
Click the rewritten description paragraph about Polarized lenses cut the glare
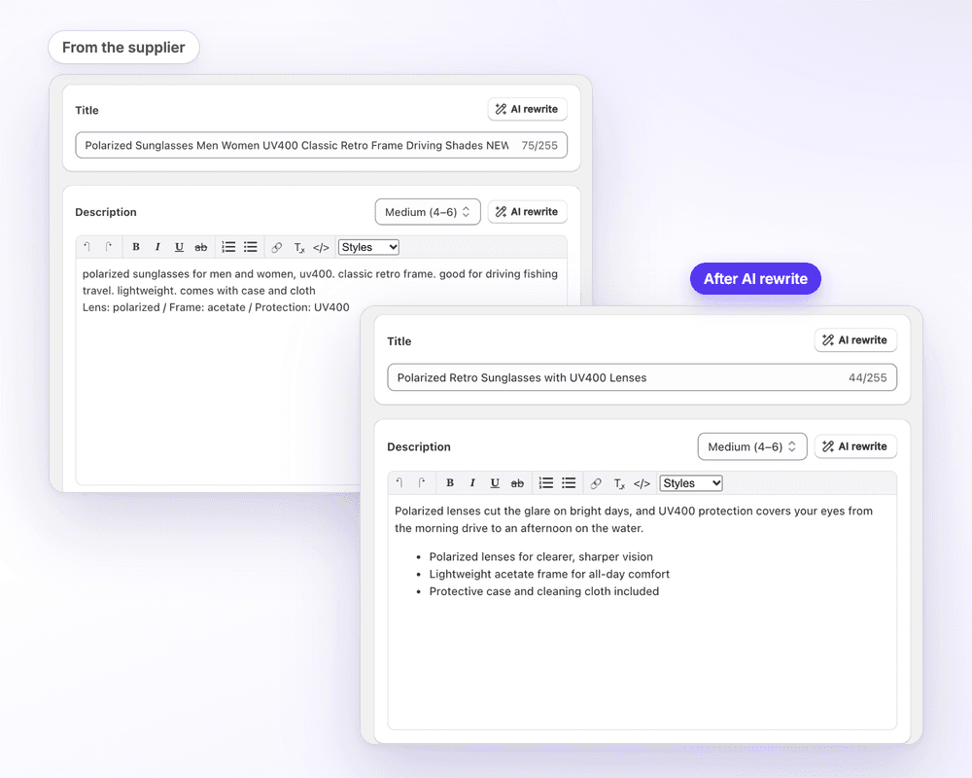click(x=634, y=519)
